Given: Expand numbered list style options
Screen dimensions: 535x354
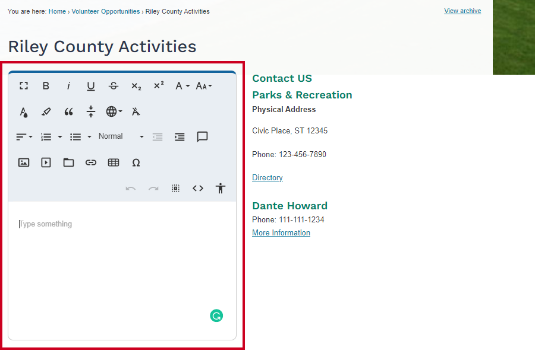Looking at the screenshot, I should pos(60,137).
